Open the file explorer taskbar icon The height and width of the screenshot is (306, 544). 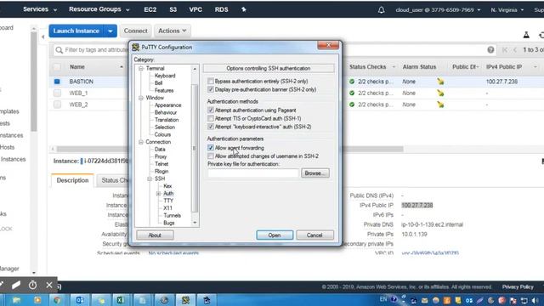pos(16,300)
